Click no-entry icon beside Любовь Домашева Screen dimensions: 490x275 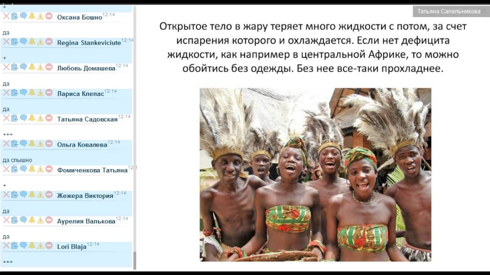(49, 67)
